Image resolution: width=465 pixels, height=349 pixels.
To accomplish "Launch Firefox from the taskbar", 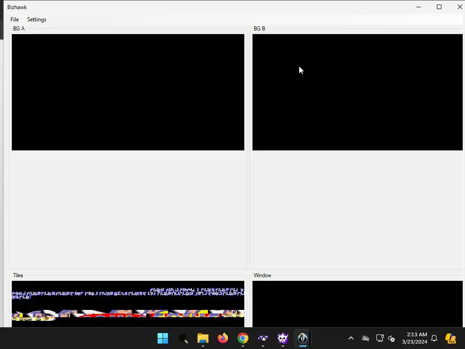I will 223,338.
